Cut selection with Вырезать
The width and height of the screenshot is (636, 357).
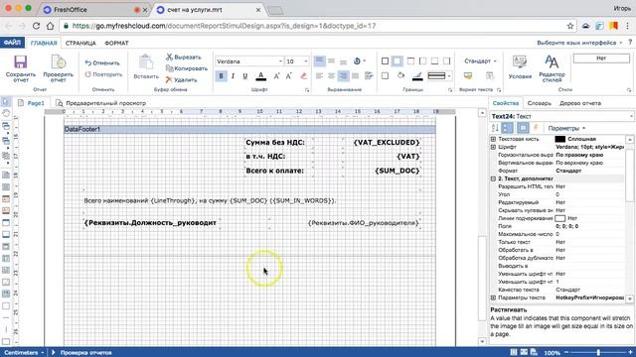(x=183, y=58)
